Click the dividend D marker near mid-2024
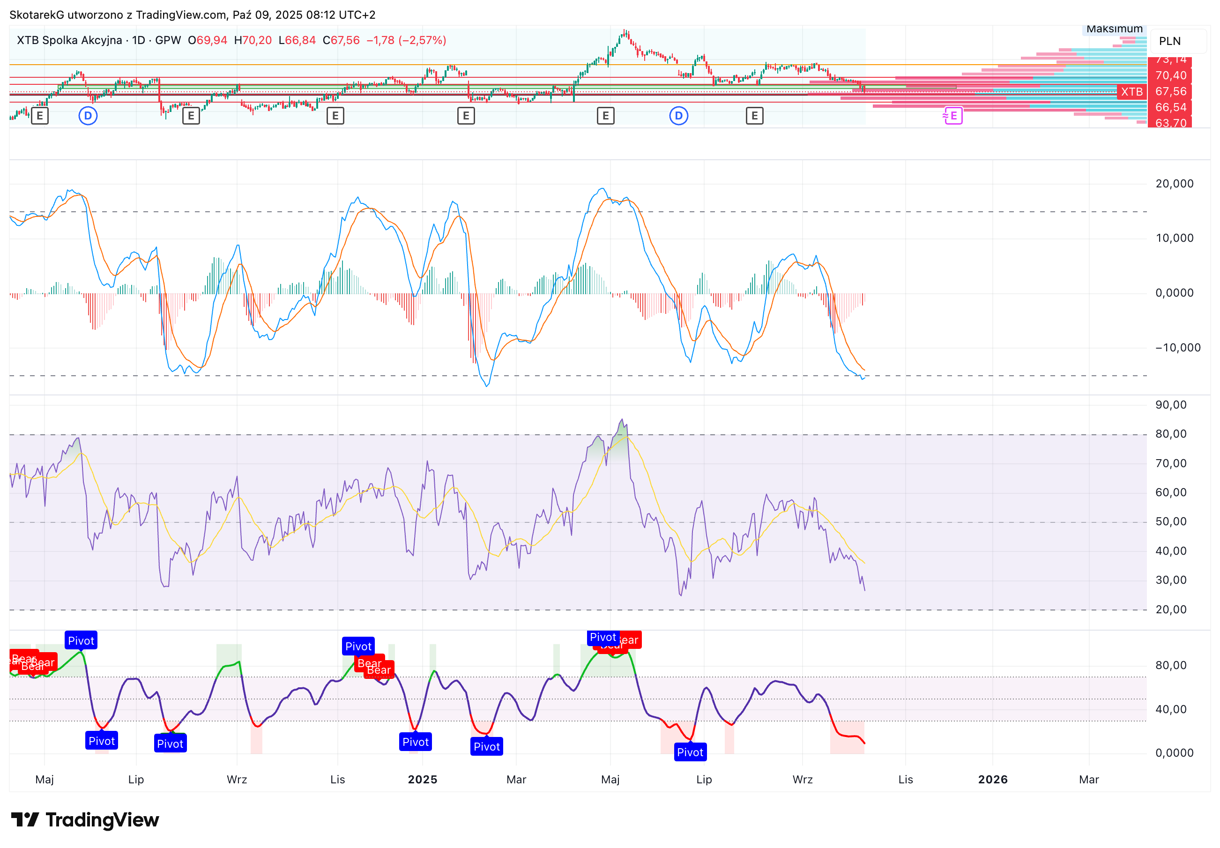Viewport: 1220px width, 848px height. click(88, 115)
